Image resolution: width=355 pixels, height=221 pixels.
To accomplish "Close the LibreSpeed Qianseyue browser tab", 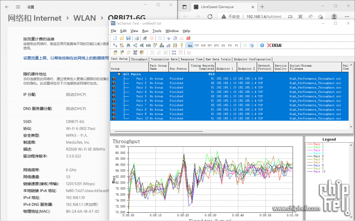I will tap(253, 7).
